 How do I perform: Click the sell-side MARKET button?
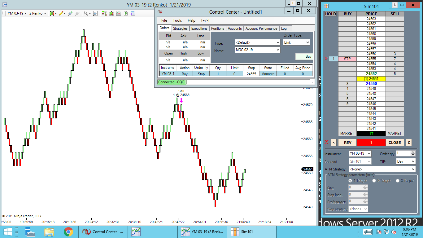(395, 134)
